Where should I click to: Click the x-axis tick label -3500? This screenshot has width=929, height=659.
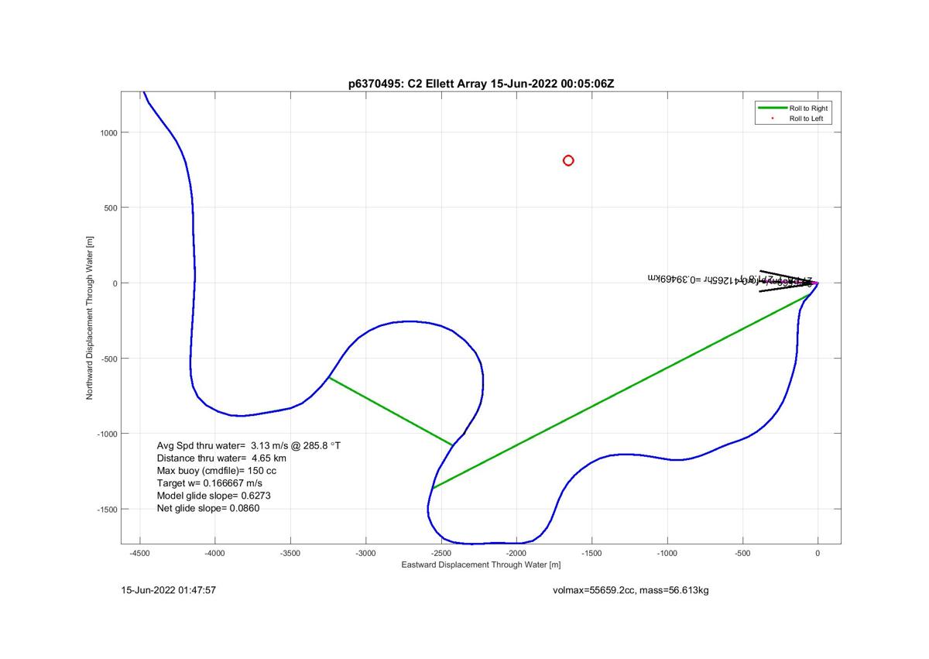[x=290, y=554]
